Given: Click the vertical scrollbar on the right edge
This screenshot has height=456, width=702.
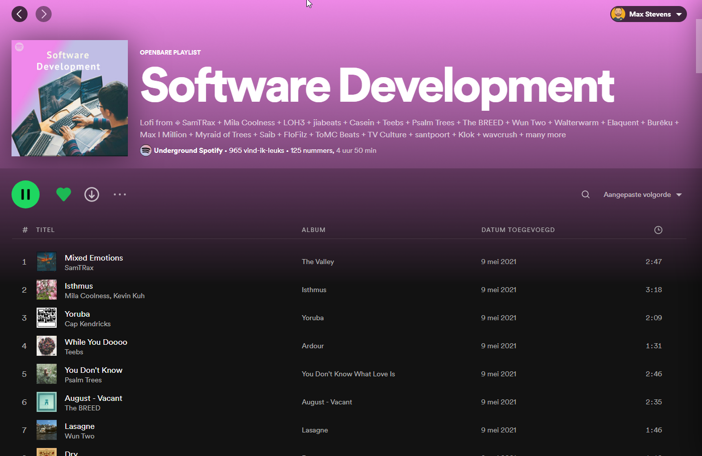Looking at the screenshot, I should coord(698,46).
